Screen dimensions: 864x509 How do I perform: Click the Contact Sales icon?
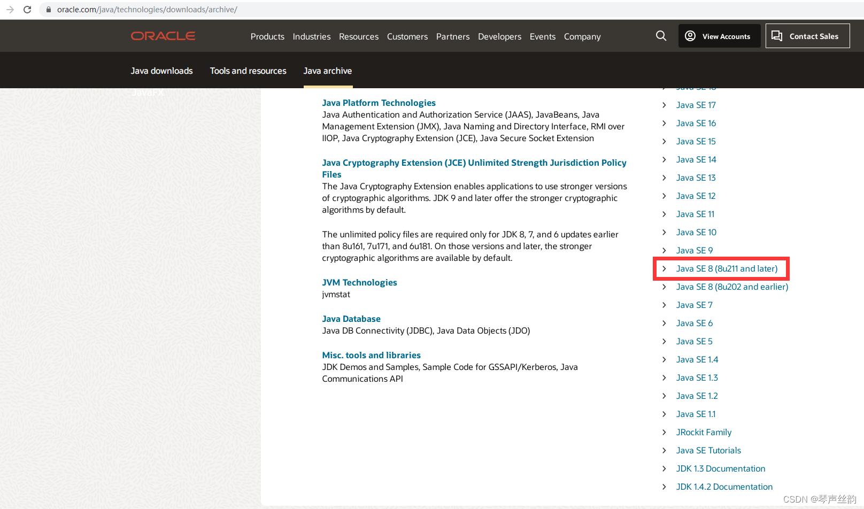coord(777,36)
